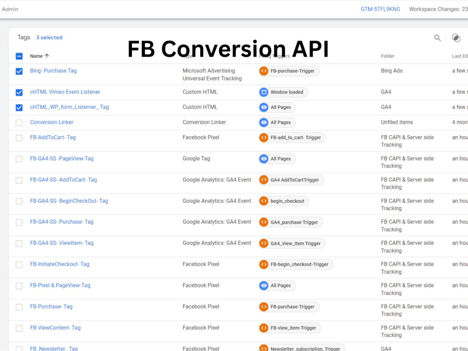Open the tags search icon
Image resolution: width=468 pixels, height=351 pixels.
tap(437, 38)
